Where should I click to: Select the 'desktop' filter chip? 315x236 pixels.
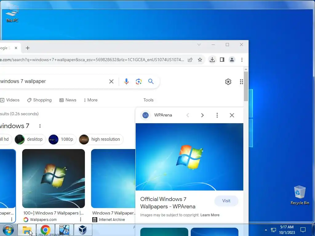click(30, 139)
